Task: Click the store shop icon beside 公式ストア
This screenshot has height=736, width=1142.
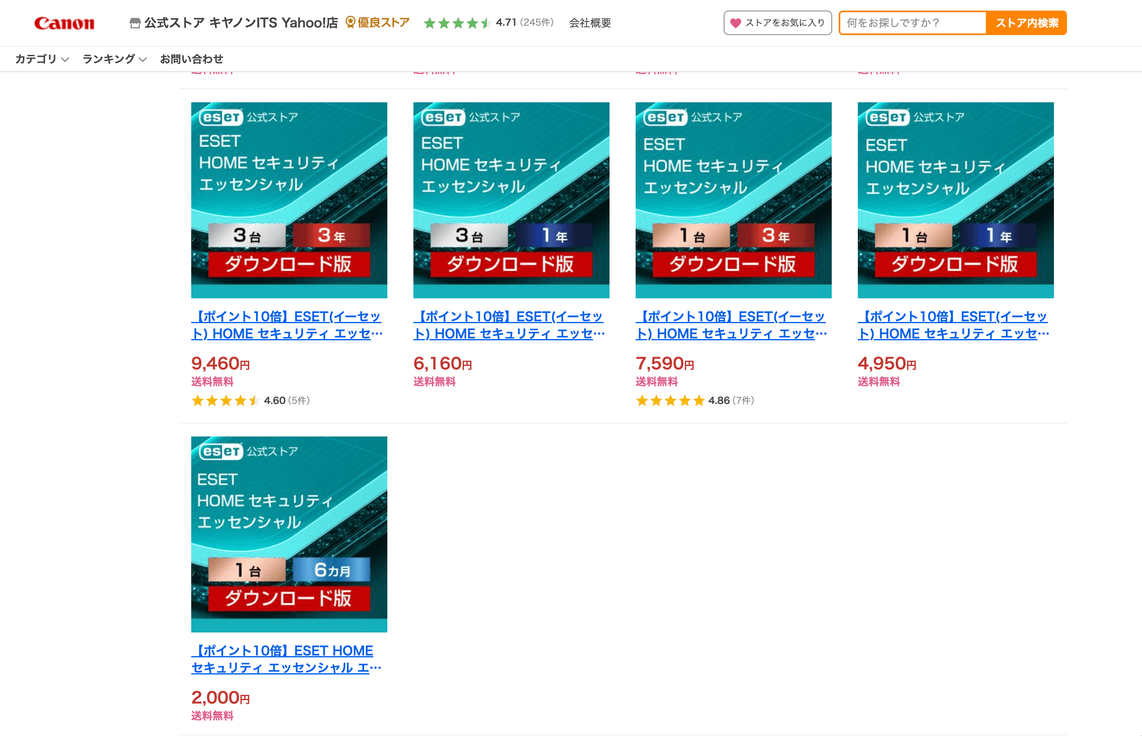Action: pos(135,23)
